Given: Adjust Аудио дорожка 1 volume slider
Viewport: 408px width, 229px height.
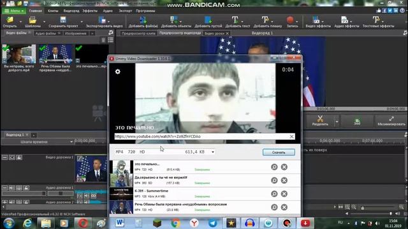Looking at the screenshot, I should point(24,193).
